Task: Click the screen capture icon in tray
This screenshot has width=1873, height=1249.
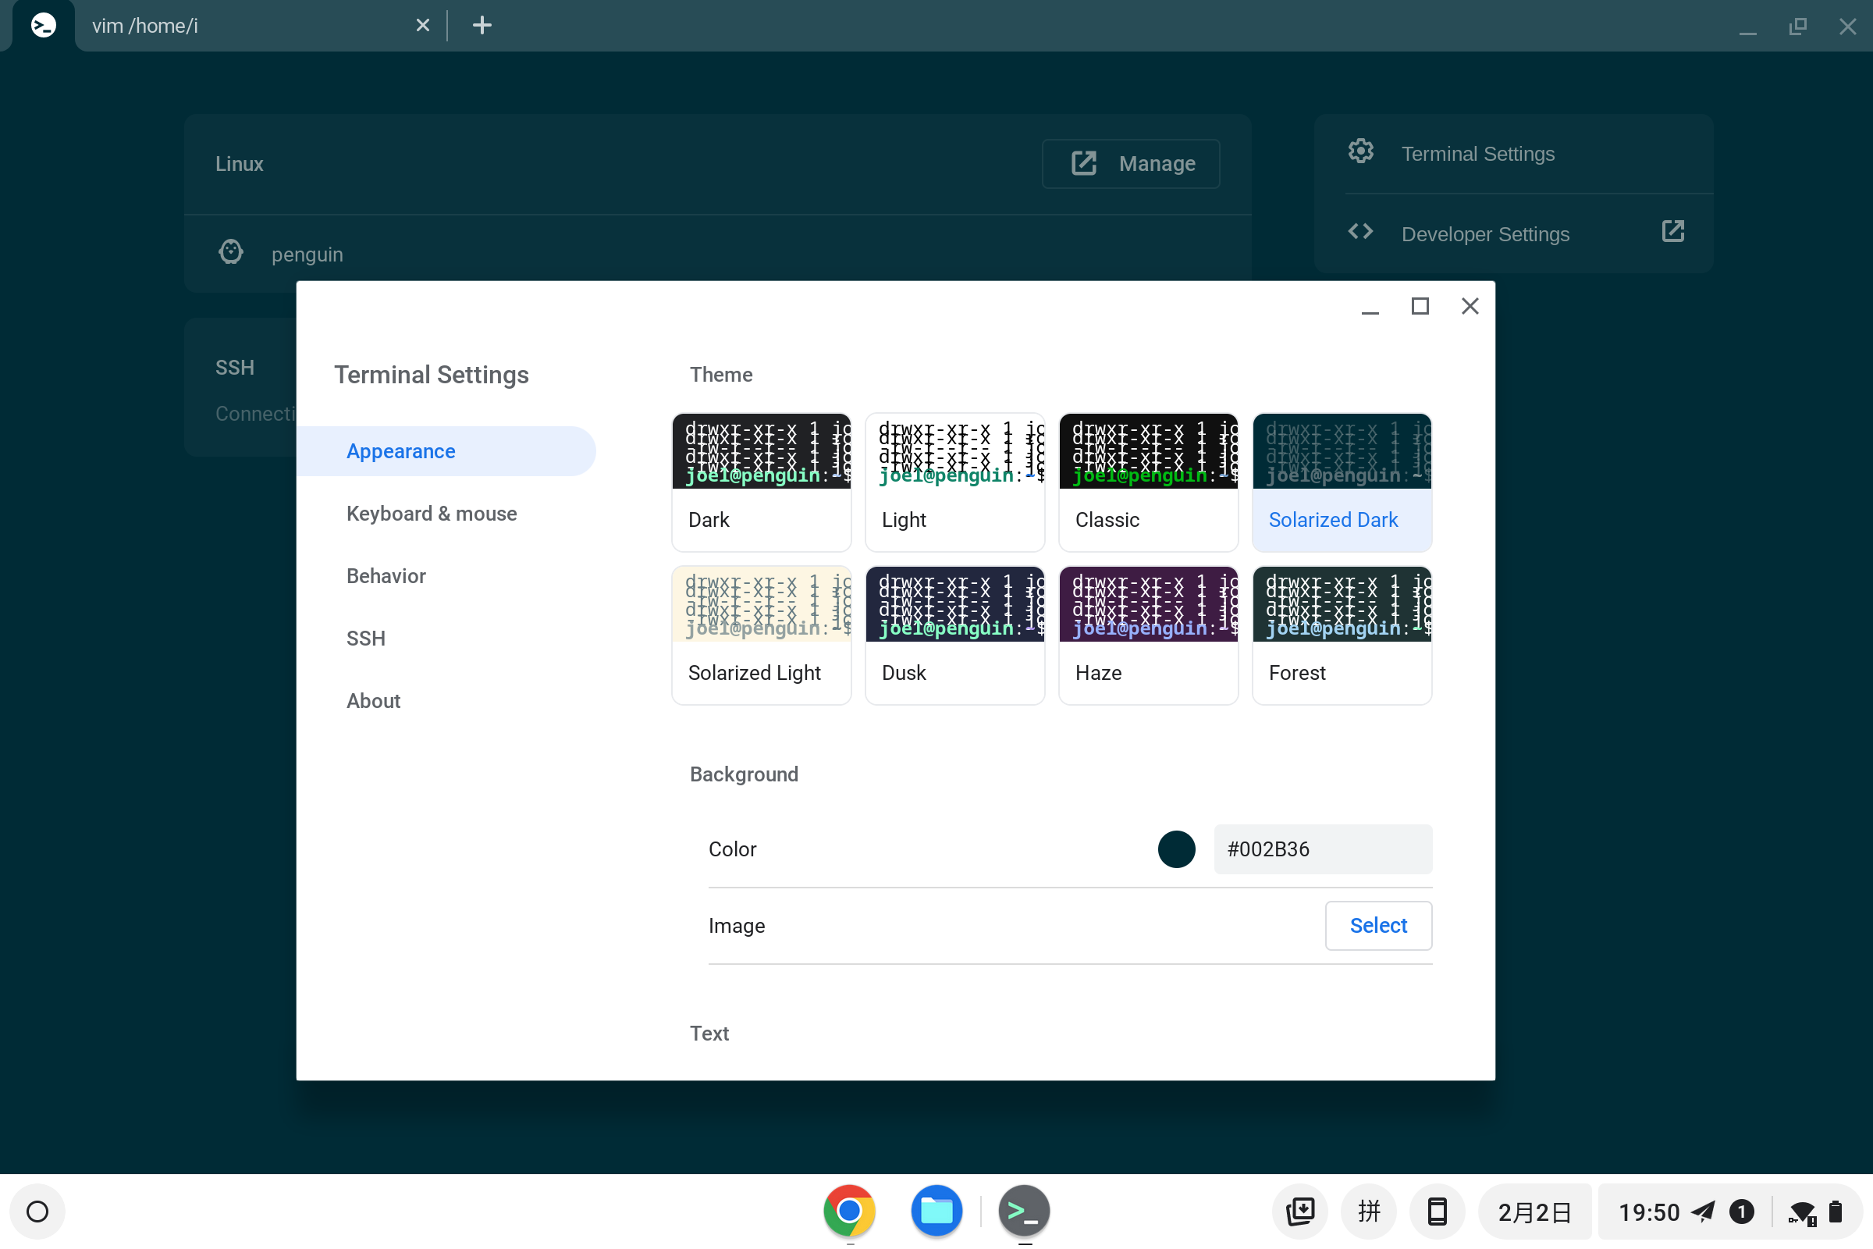Action: pos(1299,1210)
